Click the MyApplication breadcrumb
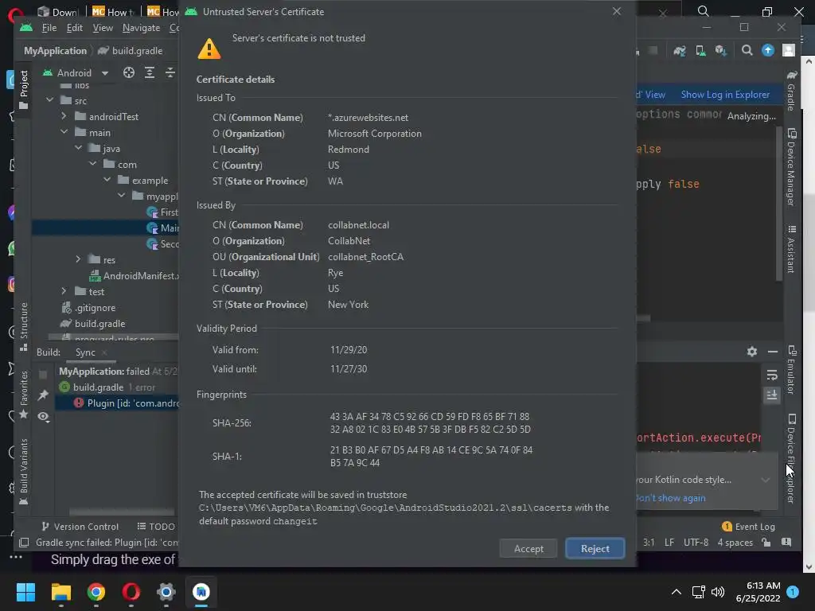 pos(55,50)
